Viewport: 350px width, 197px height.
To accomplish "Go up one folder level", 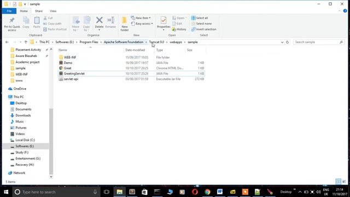I will (x=26, y=42).
